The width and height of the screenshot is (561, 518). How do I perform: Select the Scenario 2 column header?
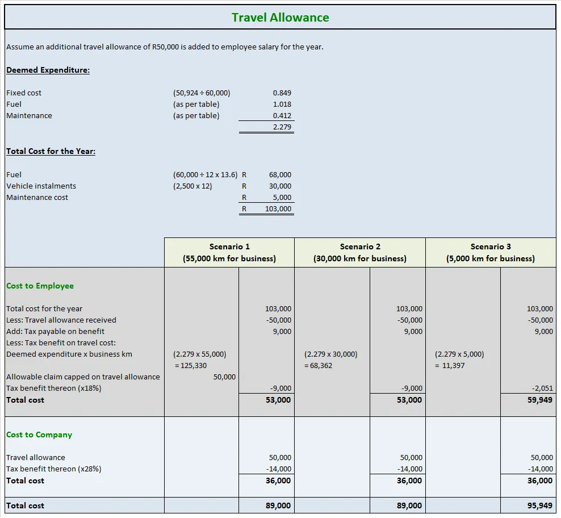(x=360, y=252)
